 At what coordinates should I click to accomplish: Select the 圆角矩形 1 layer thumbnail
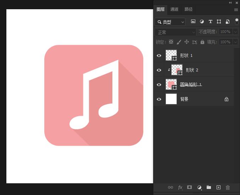tap(171, 84)
